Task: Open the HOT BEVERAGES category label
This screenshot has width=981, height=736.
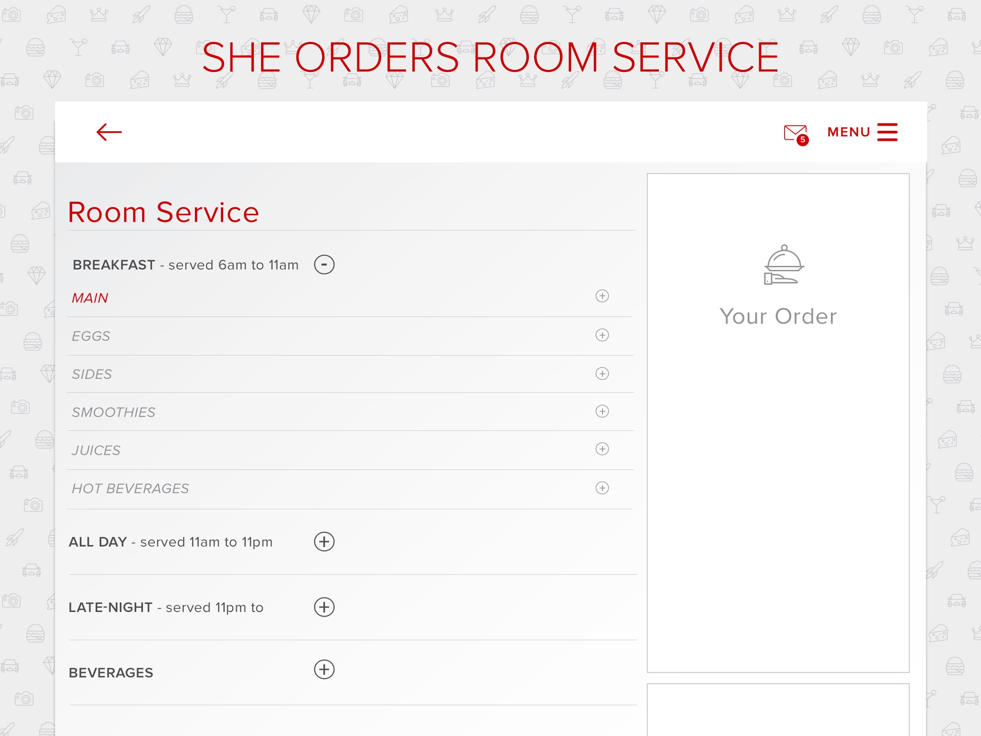Action: (x=130, y=489)
